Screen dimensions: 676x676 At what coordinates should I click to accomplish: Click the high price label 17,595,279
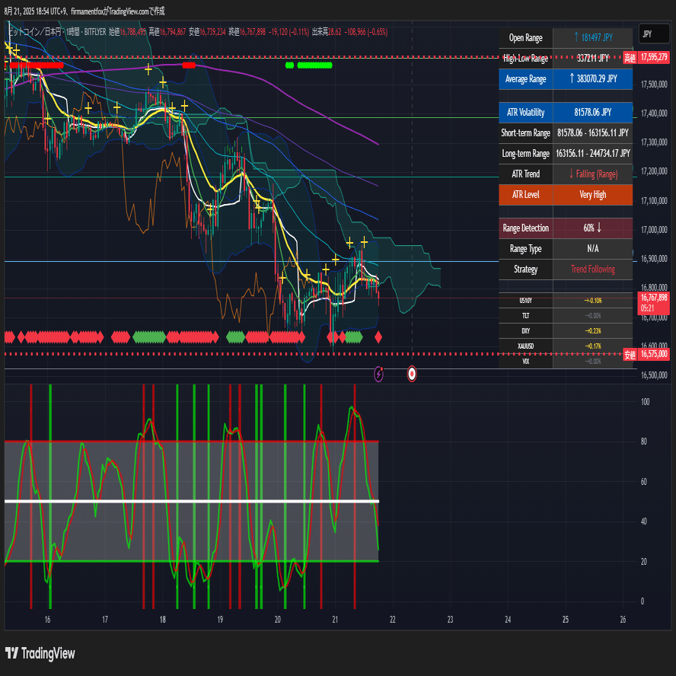click(x=654, y=57)
